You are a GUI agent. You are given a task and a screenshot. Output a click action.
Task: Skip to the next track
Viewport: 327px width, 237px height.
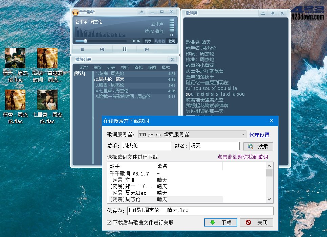click(x=146, y=49)
